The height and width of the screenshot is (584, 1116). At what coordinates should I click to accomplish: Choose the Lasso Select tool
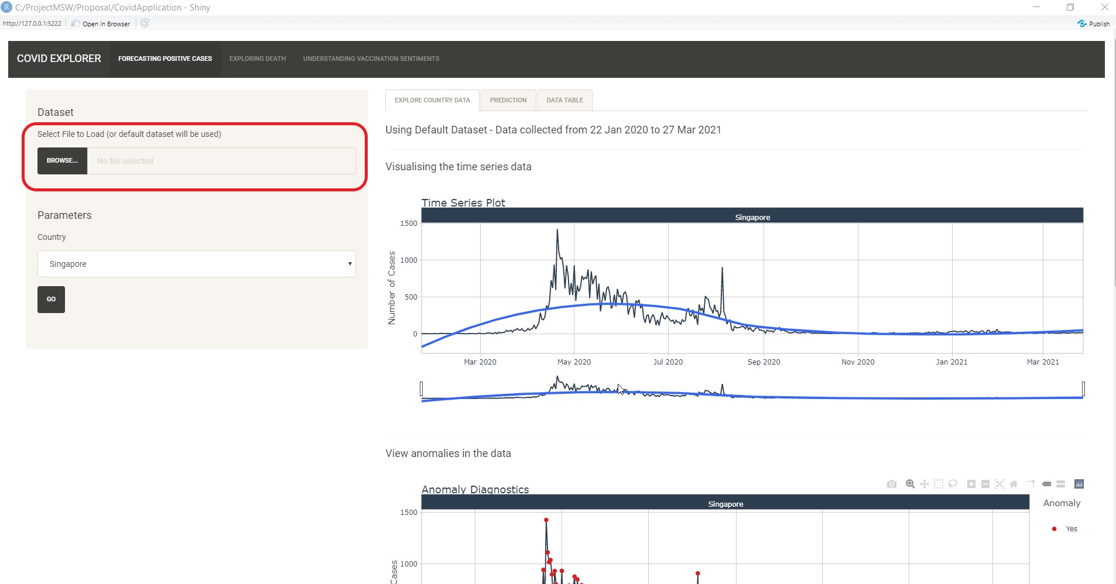point(953,484)
